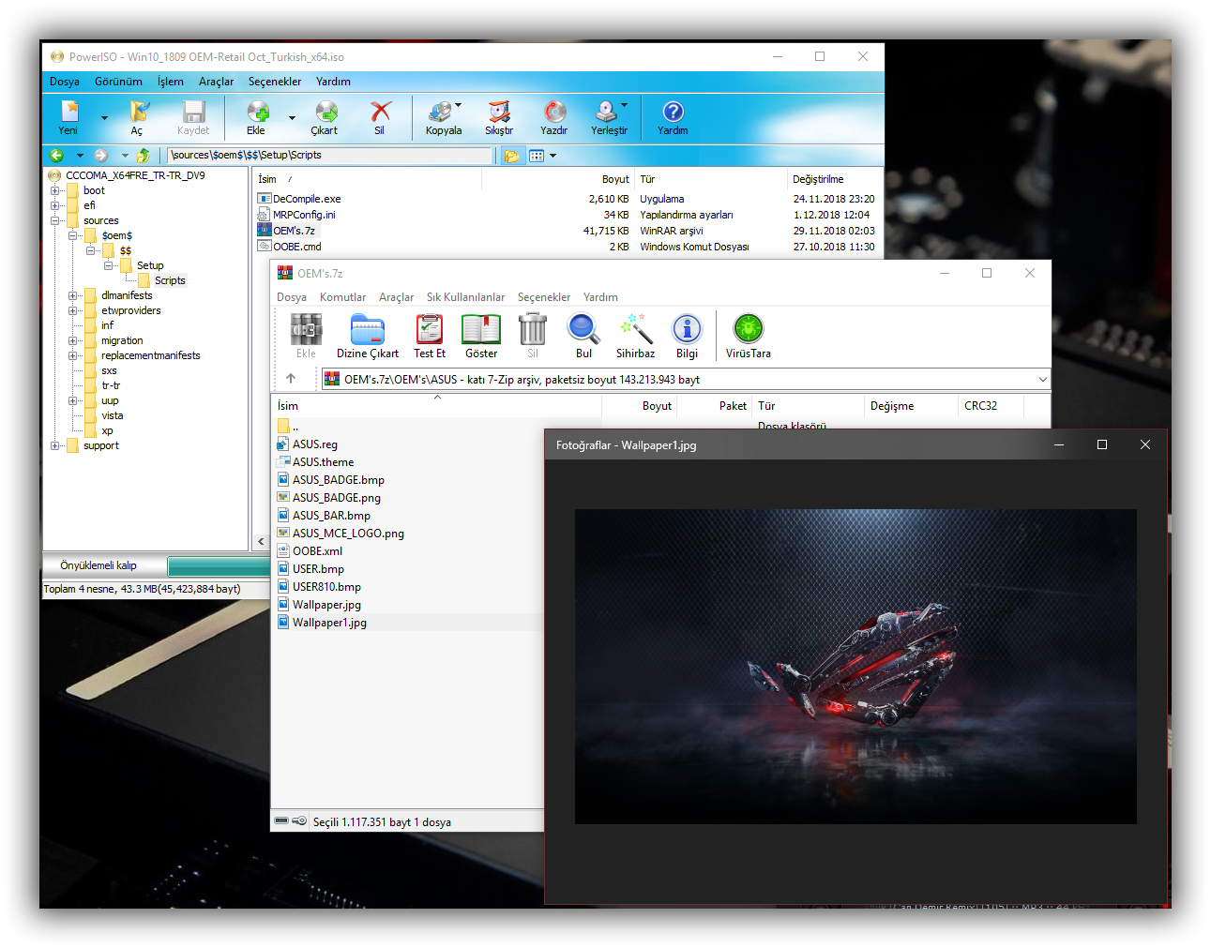This screenshot has width=1211, height=948.
Task: Select the Scripts folder in tree
Action: click(x=170, y=280)
